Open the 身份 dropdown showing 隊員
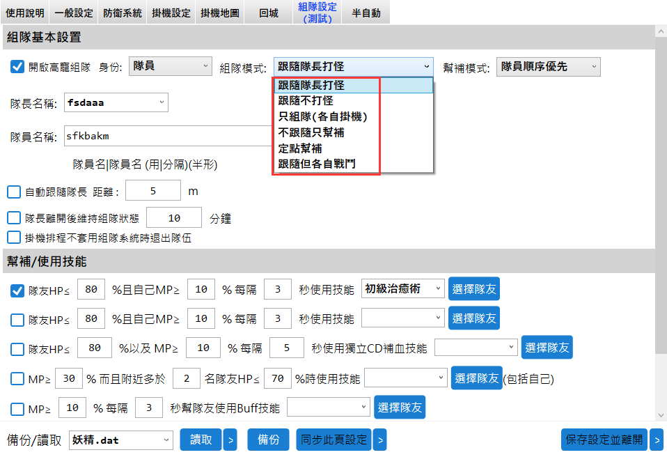This screenshot has height=457, width=667. click(x=171, y=66)
